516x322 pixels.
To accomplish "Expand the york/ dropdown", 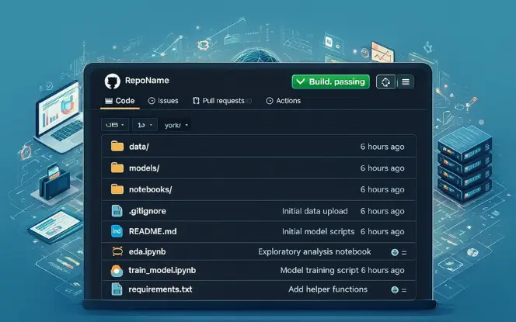I will click(176, 125).
